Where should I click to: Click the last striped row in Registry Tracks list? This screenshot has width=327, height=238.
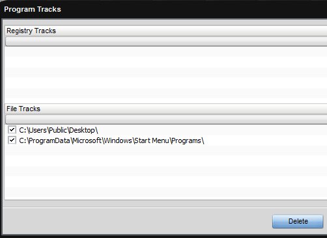point(166,94)
